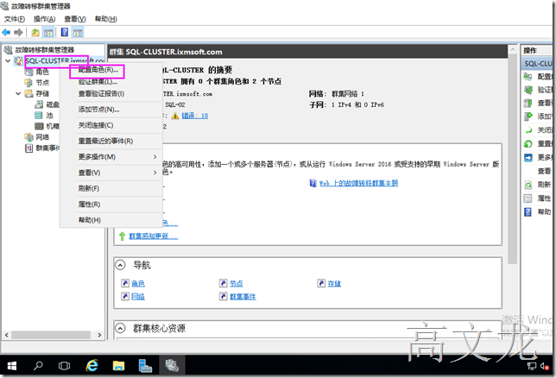Open the 帮助(H) menu in menu bar
Image resolution: width=556 pixels, height=378 pixels.
point(105,19)
